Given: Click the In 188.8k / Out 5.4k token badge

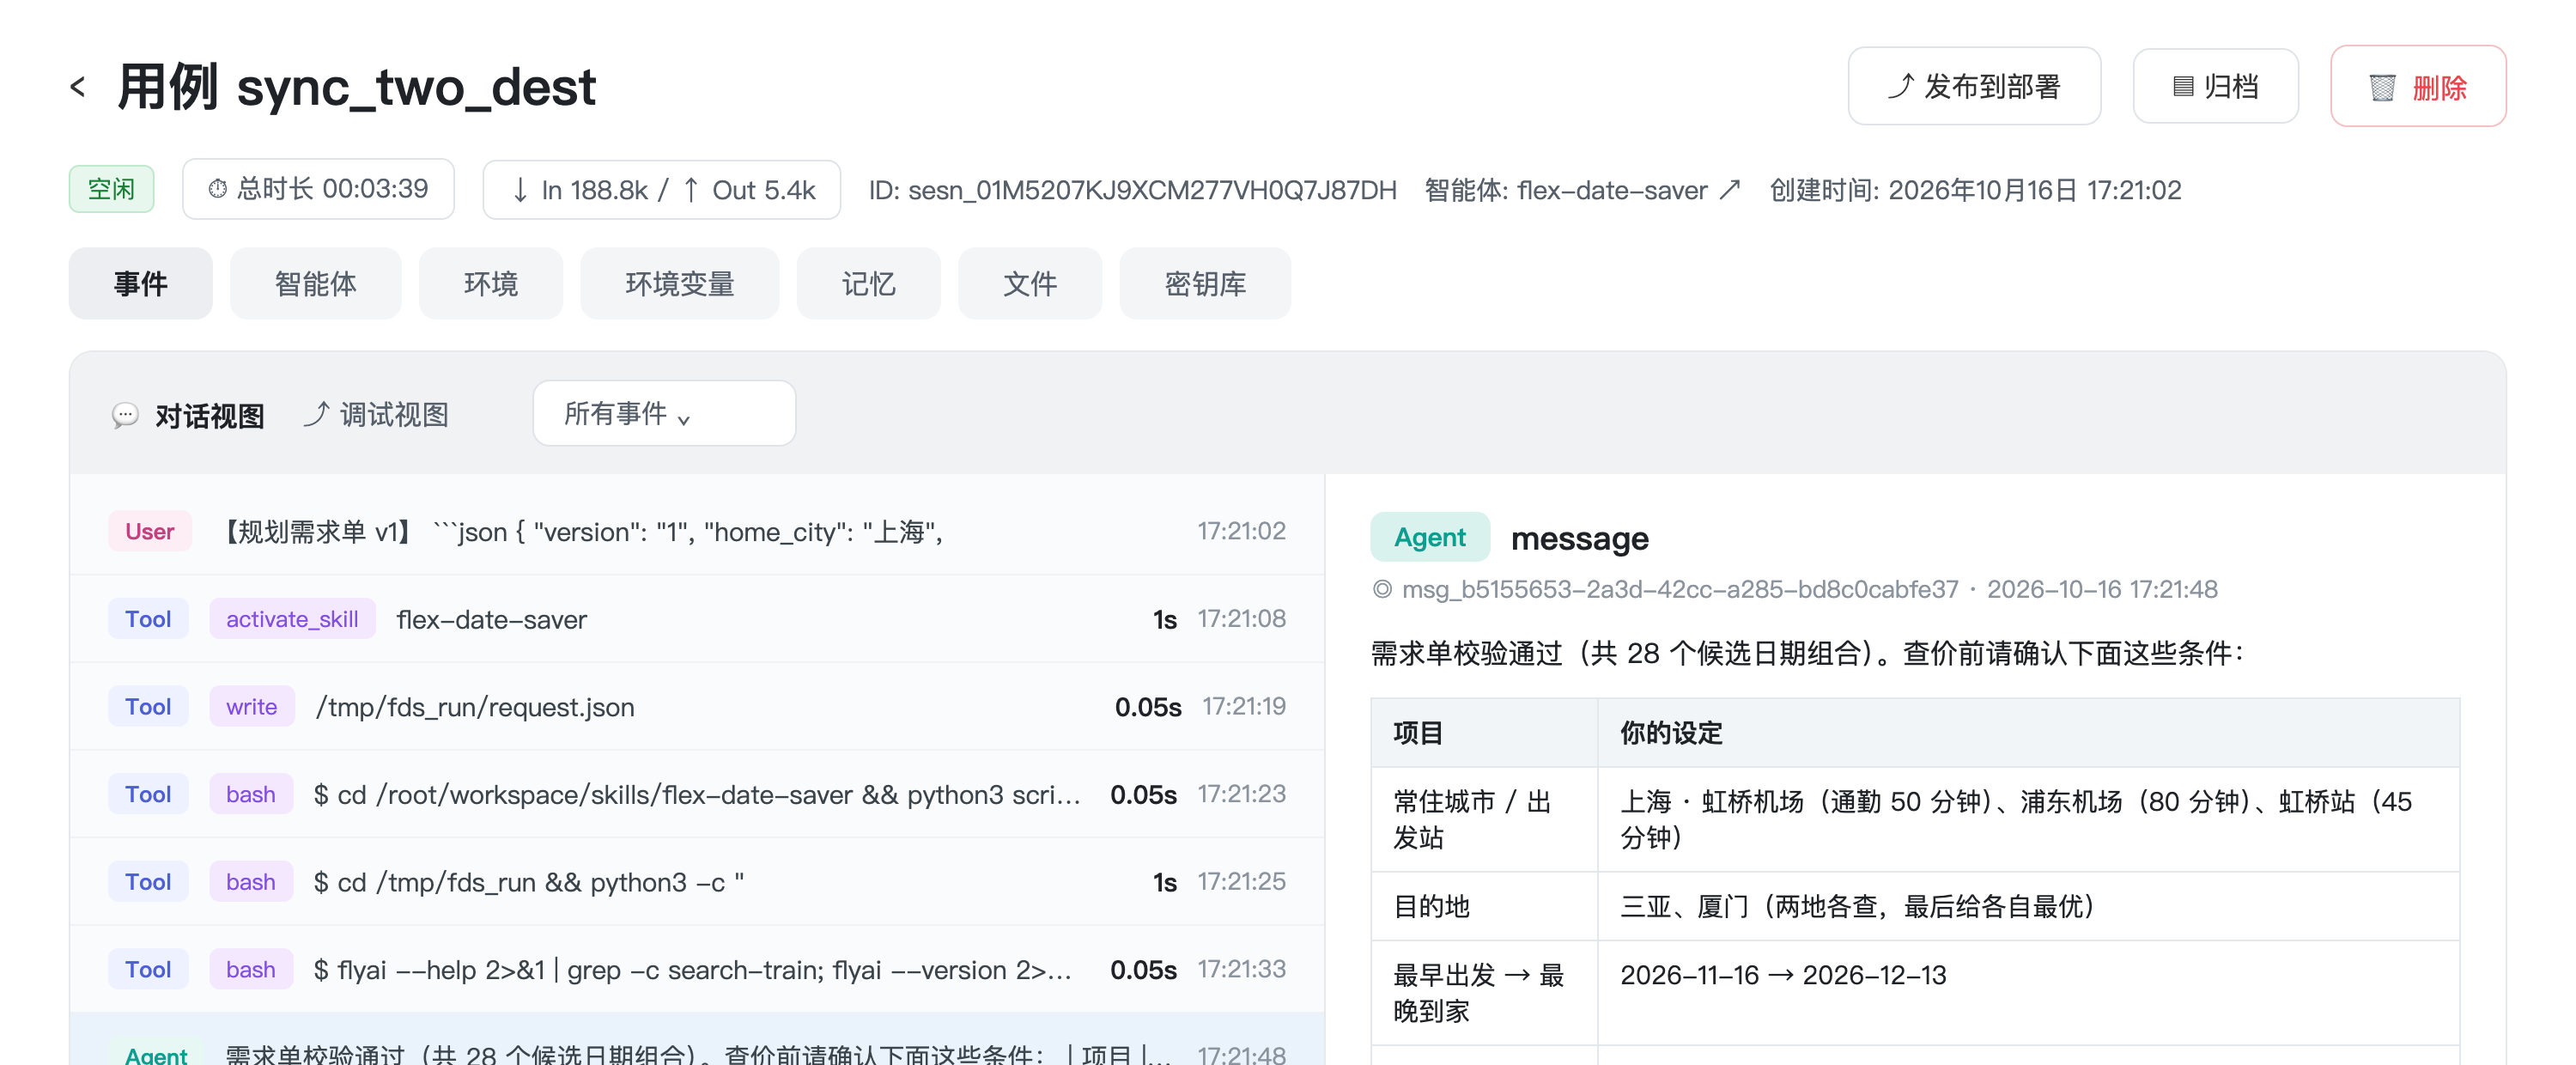Looking at the screenshot, I should 662,189.
